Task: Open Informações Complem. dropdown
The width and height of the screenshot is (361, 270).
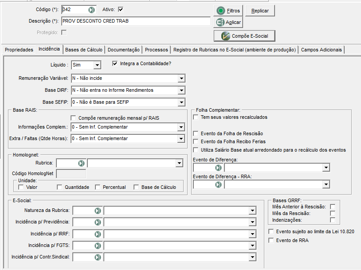Action: [181, 127]
